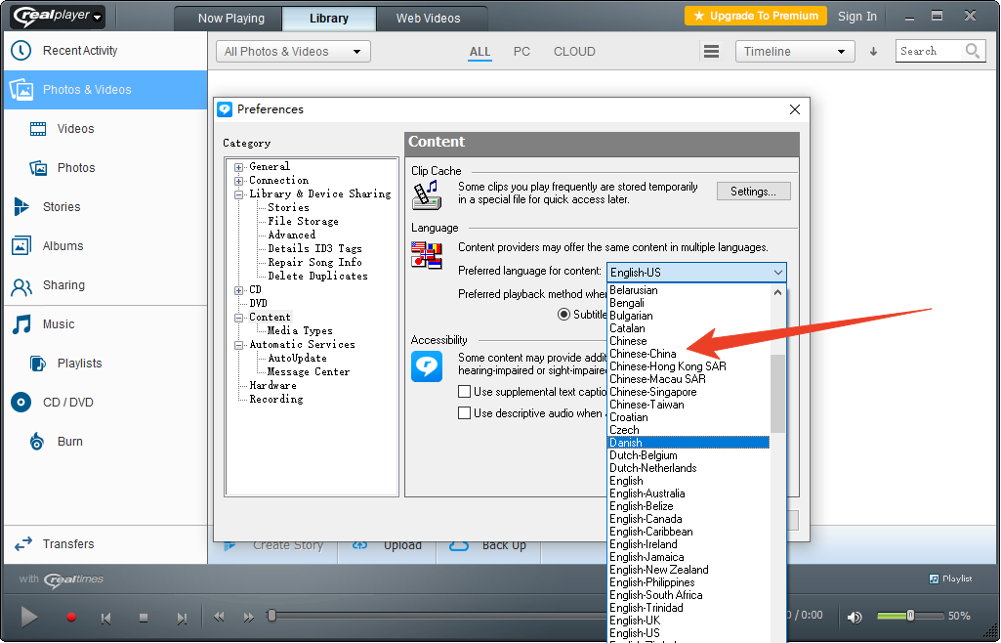Expand the General category tree node
The width and height of the screenshot is (1001, 643).
(x=238, y=167)
